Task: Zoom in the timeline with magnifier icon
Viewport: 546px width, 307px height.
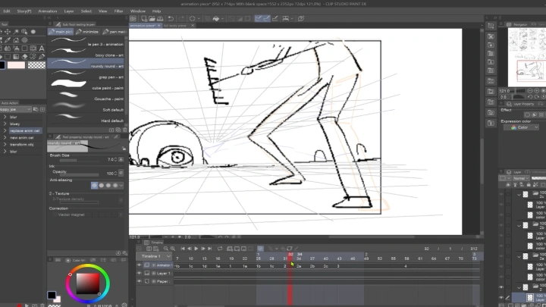Action: point(173,249)
